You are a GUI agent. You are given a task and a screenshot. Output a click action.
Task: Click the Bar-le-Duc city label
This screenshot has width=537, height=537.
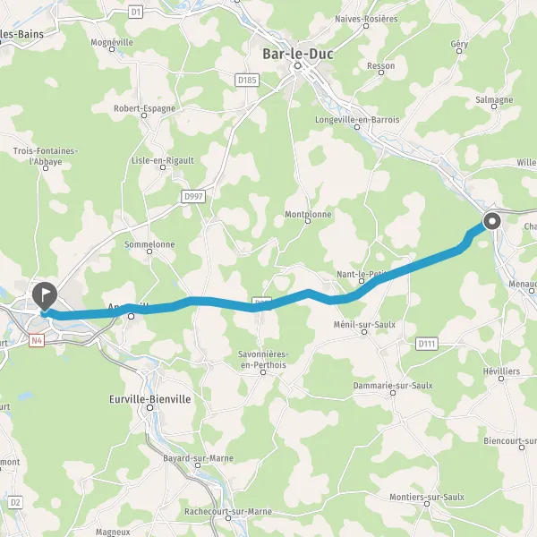click(x=298, y=54)
